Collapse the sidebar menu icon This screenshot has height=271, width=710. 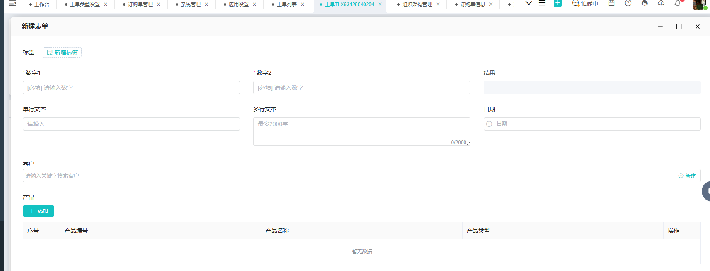tap(12, 3)
